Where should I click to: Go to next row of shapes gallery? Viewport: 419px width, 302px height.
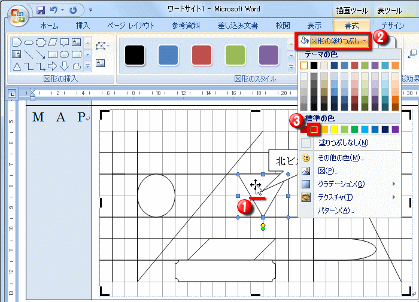(x=87, y=54)
